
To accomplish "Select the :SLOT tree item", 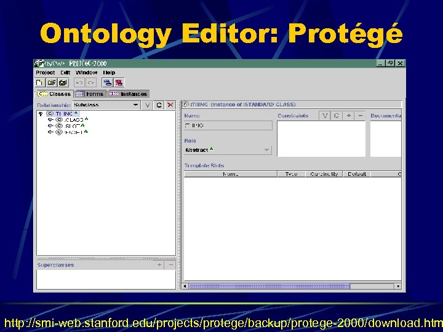I will click(73, 126).
